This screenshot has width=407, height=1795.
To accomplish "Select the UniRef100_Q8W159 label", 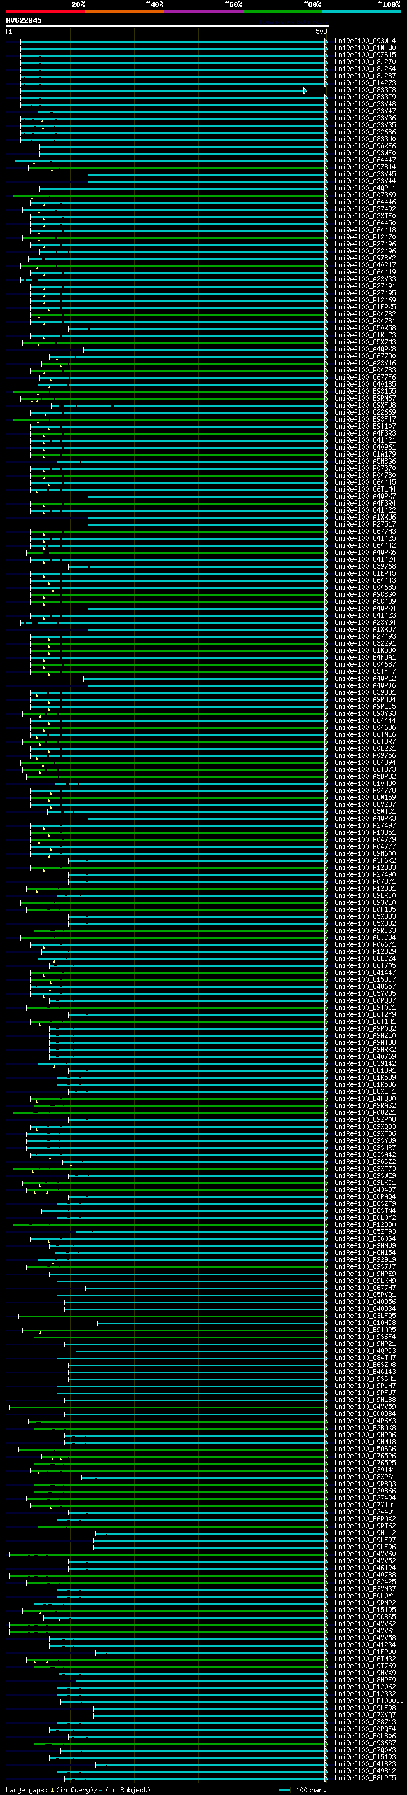I will tap(364, 797).
